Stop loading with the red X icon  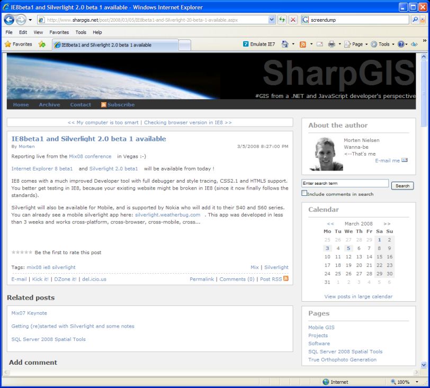293,20
